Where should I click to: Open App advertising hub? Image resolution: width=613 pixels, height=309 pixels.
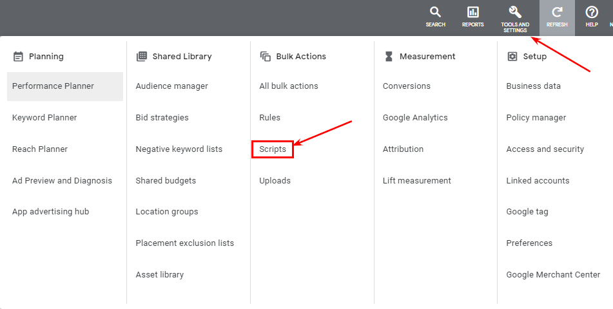tap(51, 212)
